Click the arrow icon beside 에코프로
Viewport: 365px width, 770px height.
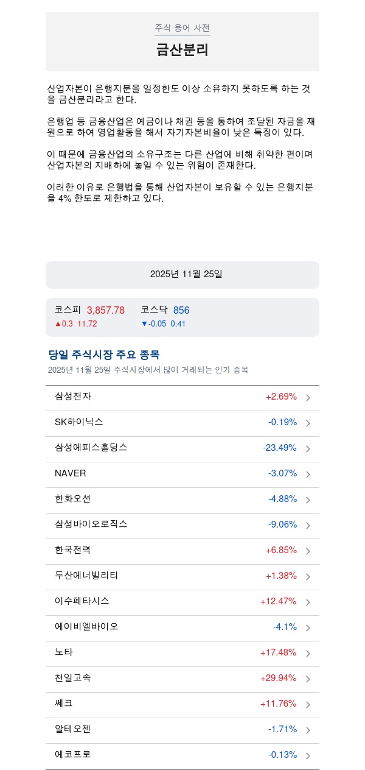point(308,756)
